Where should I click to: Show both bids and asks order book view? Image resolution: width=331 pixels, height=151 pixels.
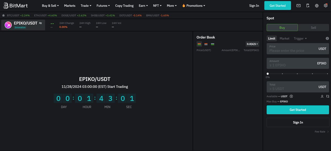coord(199,44)
